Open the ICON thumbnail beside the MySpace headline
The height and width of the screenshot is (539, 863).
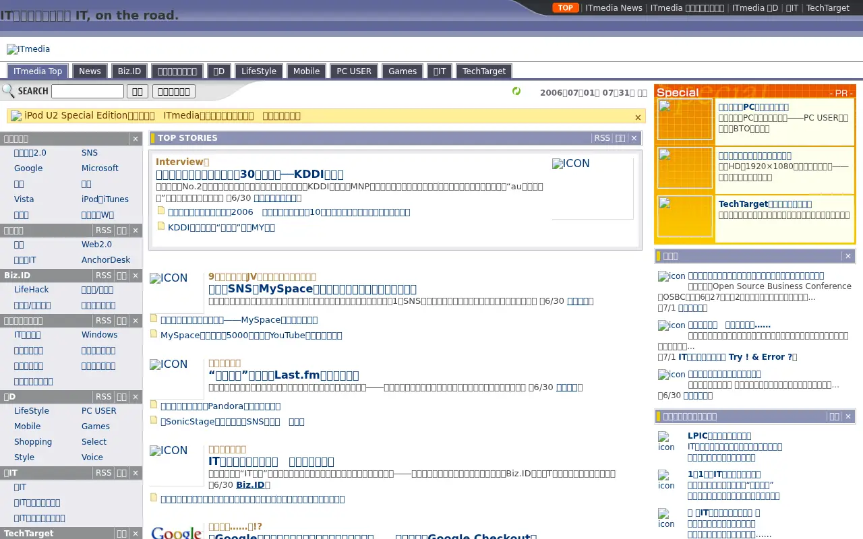pyautogui.click(x=176, y=292)
